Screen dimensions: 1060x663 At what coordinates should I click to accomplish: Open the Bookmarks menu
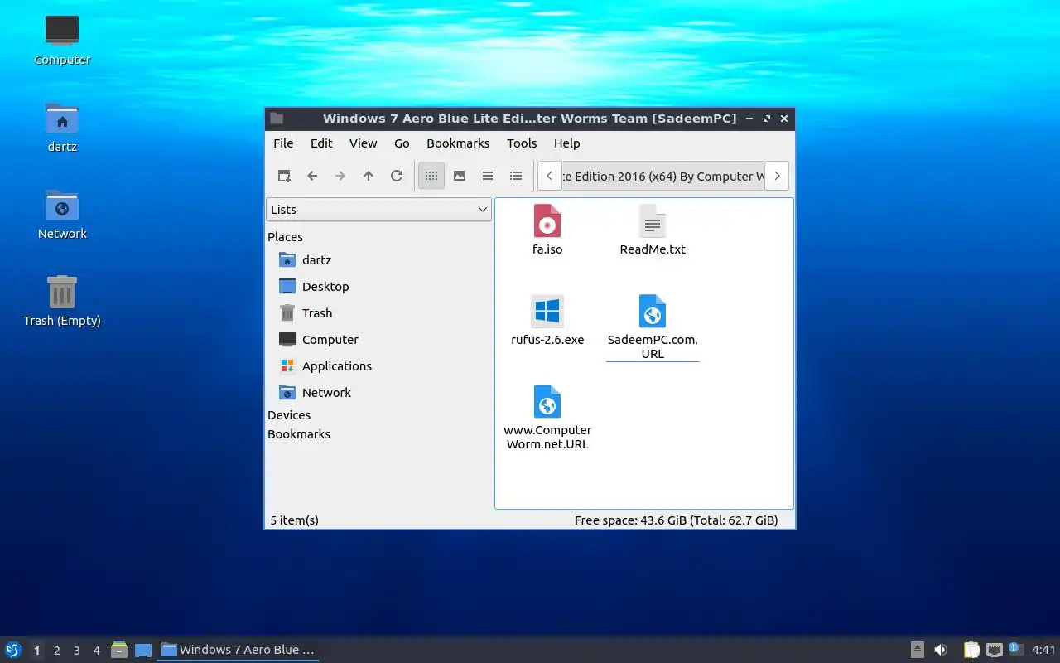click(458, 143)
